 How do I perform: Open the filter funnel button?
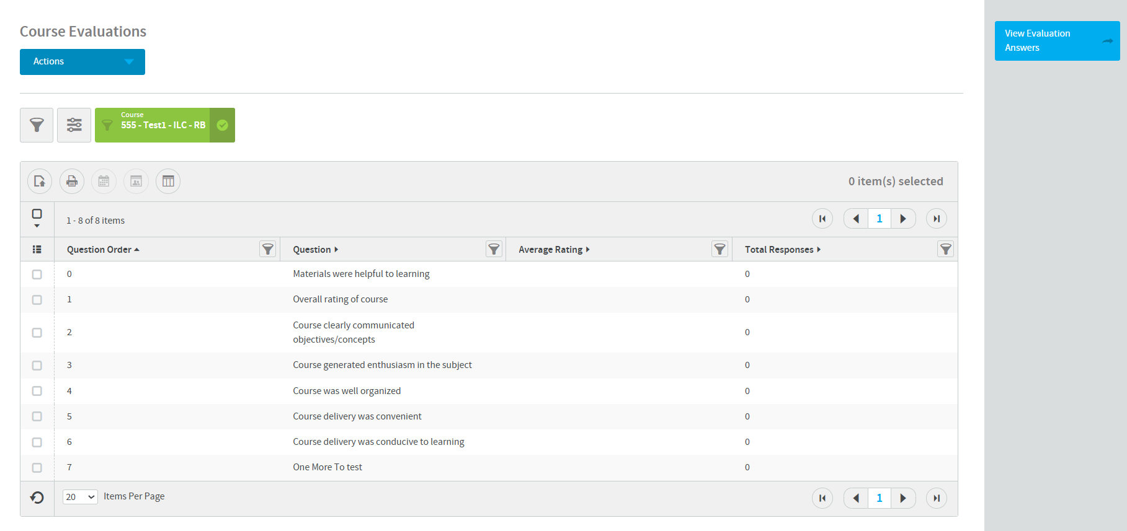click(x=37, y=125)
